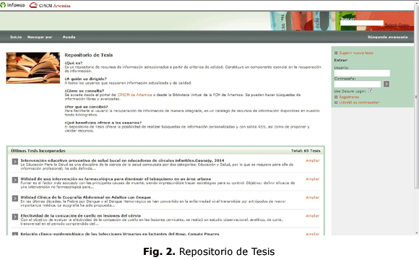The height and width of the screenshot is (260, 419).
Task: Click the Usuario input field
Action: (362, 73)
